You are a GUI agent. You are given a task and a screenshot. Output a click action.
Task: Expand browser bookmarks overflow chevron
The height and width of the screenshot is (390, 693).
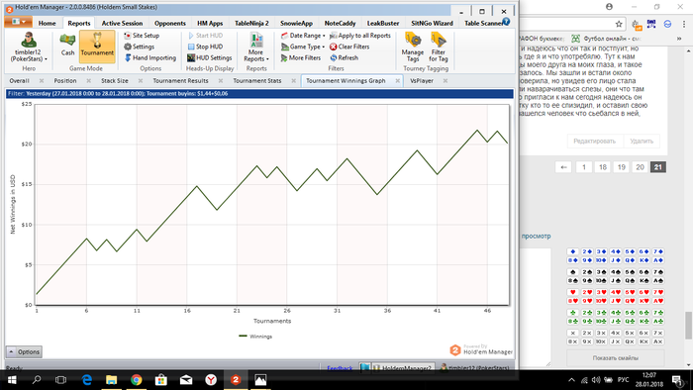click(x=679, y=39)
